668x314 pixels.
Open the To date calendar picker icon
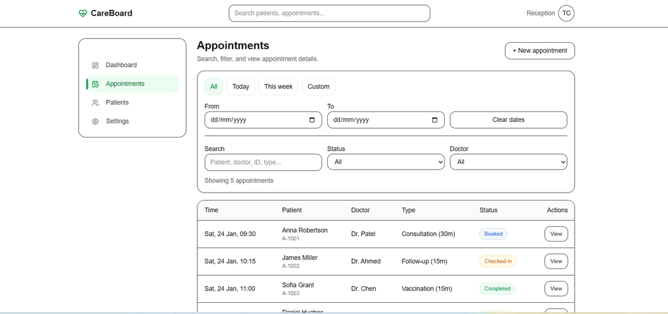point(434,120)
